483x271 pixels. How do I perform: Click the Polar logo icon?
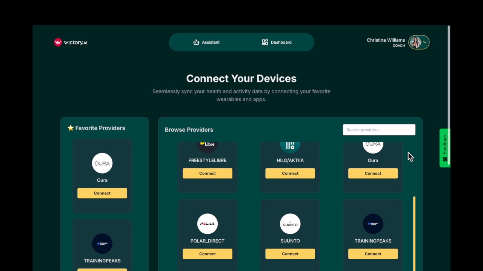click(208, 224)
